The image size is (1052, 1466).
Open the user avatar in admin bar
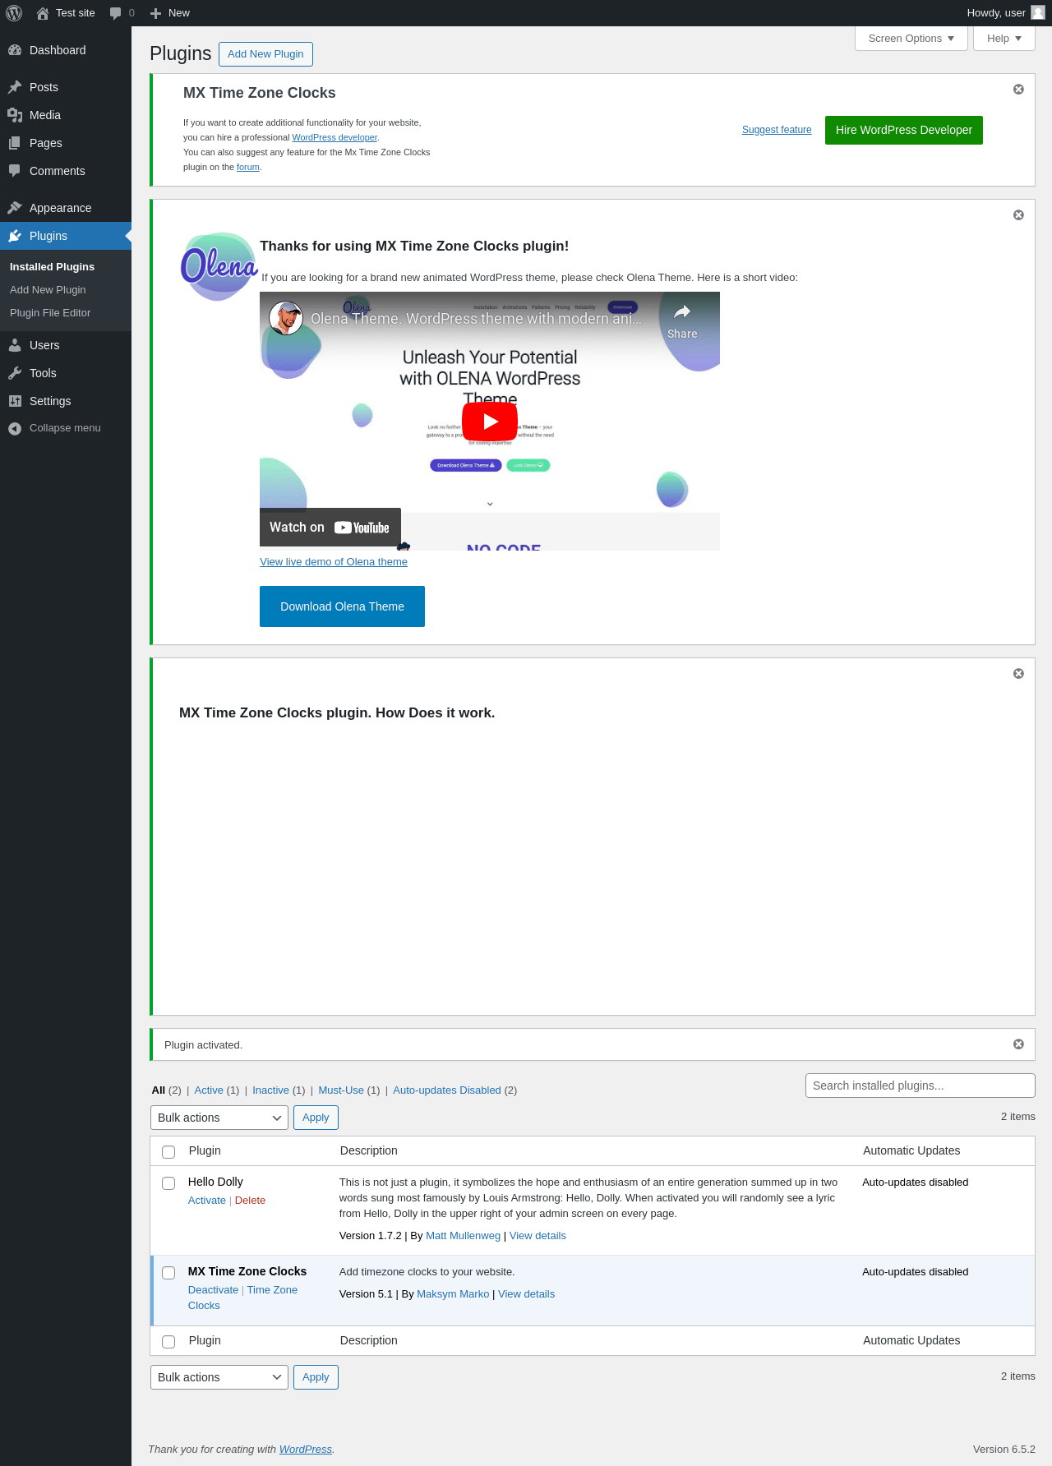[1038, 12]
